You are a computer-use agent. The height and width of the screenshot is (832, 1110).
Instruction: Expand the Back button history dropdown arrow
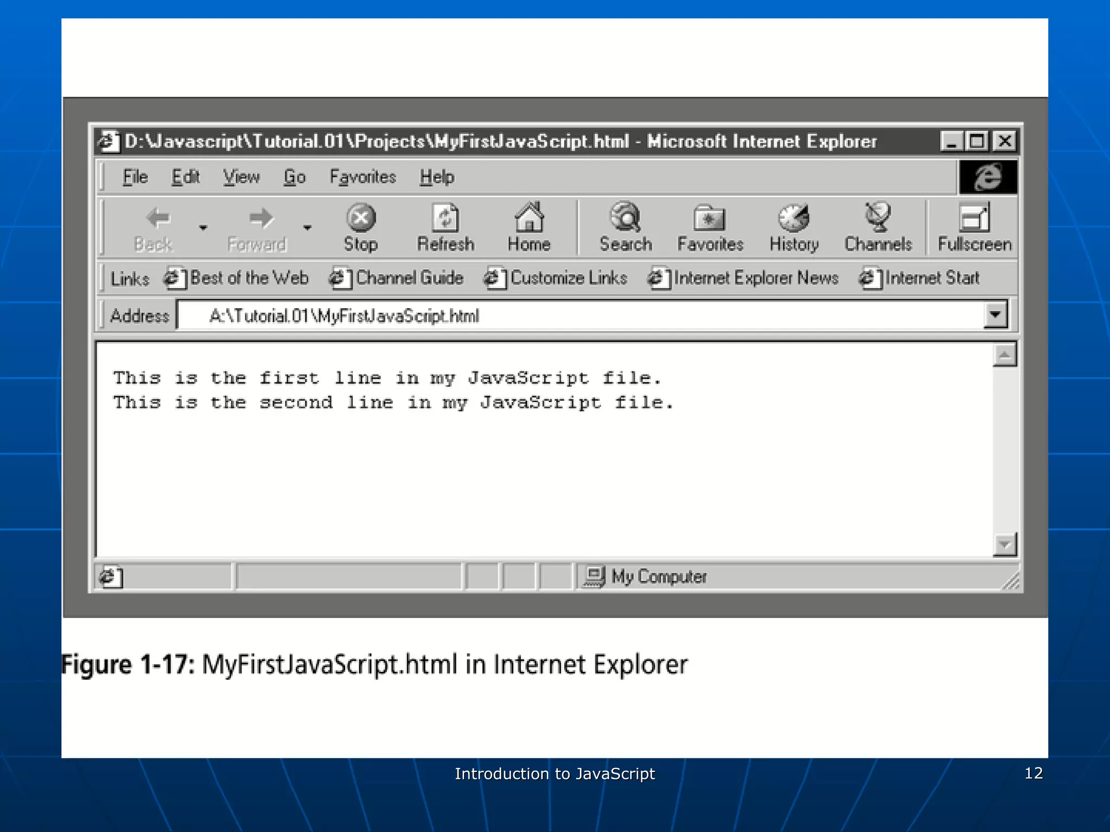point(203,227)
